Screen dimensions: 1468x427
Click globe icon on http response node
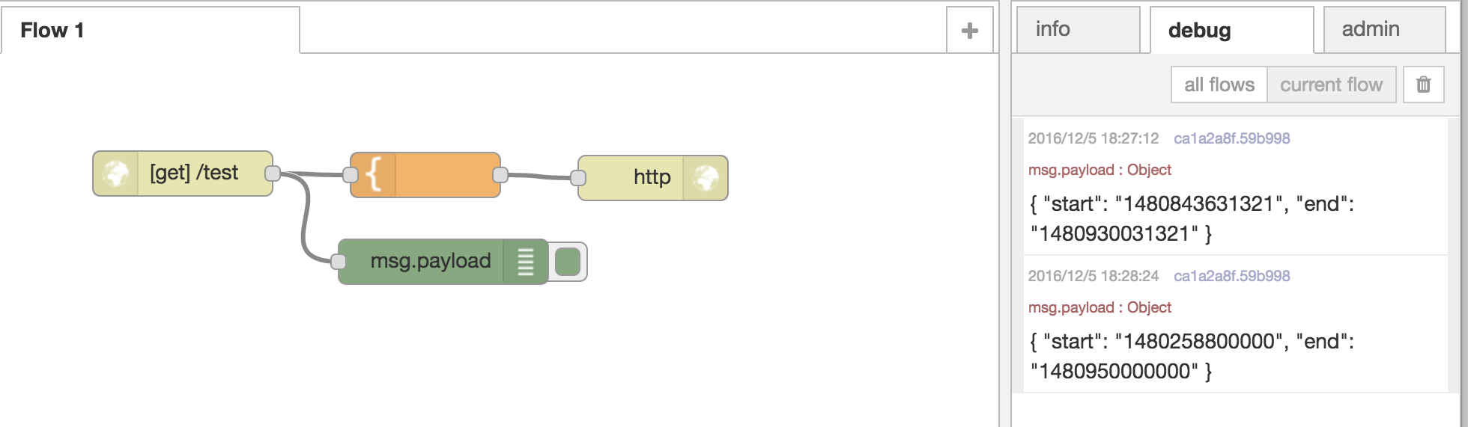pos(706,178)
